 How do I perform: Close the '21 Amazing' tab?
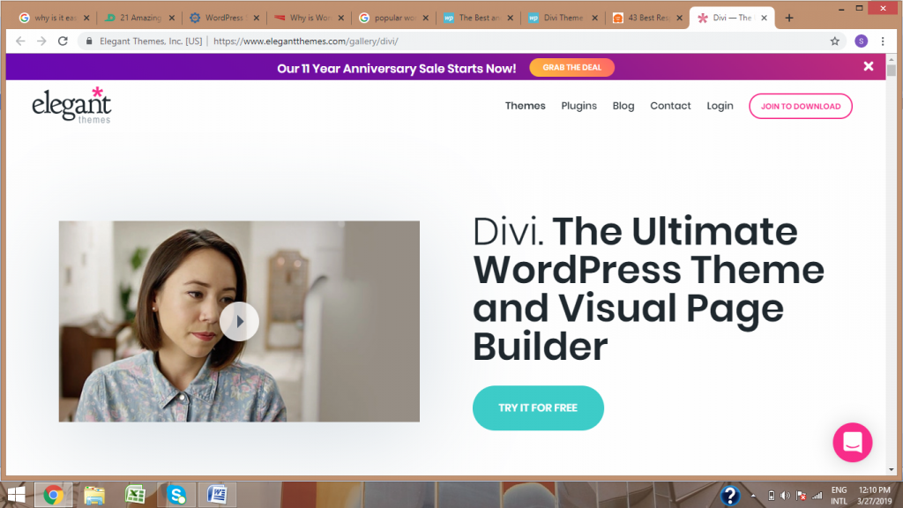tap(172, 18)
